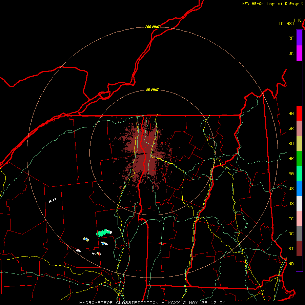
Task: Click the RF purple color swatch in legend
Action: pos(299,38)
